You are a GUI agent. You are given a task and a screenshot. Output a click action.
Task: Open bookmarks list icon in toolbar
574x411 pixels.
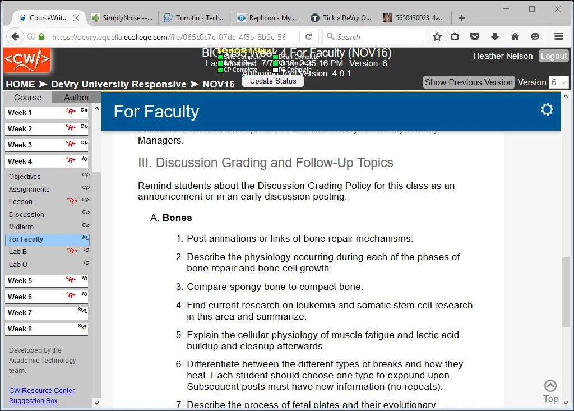coord(455,36)
